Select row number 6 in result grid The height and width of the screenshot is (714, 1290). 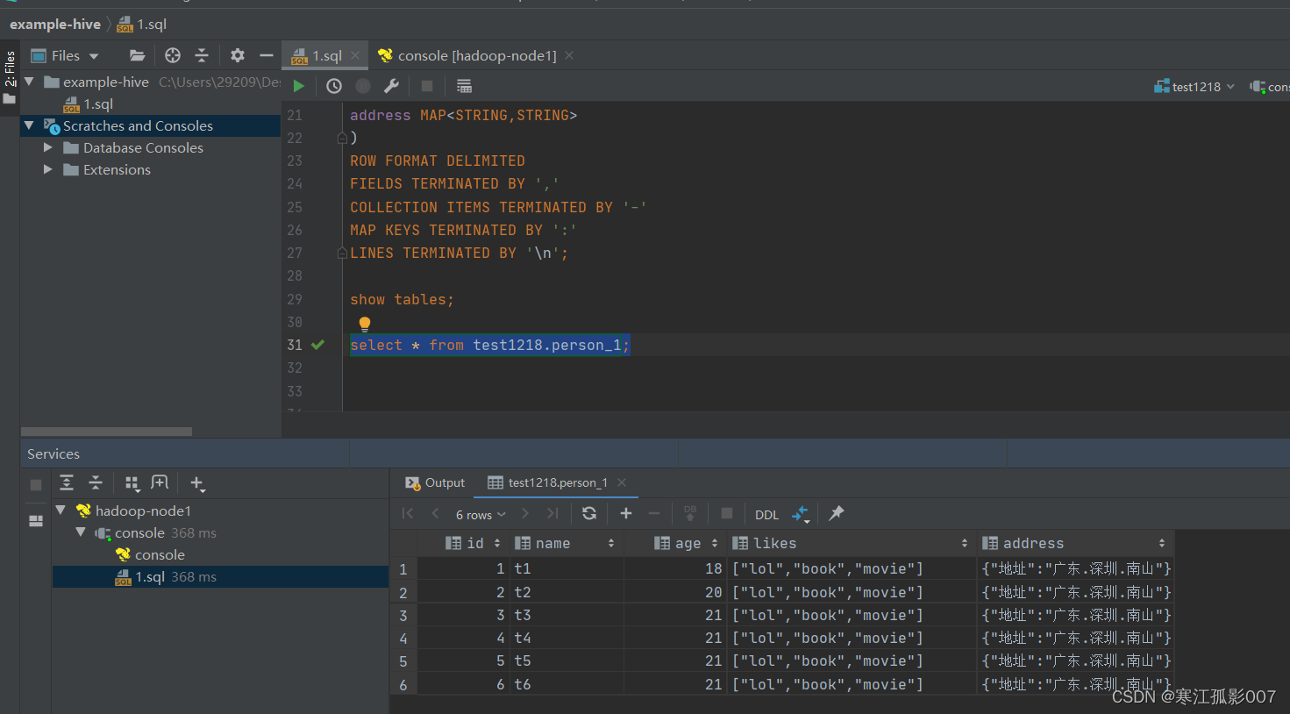coord(403,684)
